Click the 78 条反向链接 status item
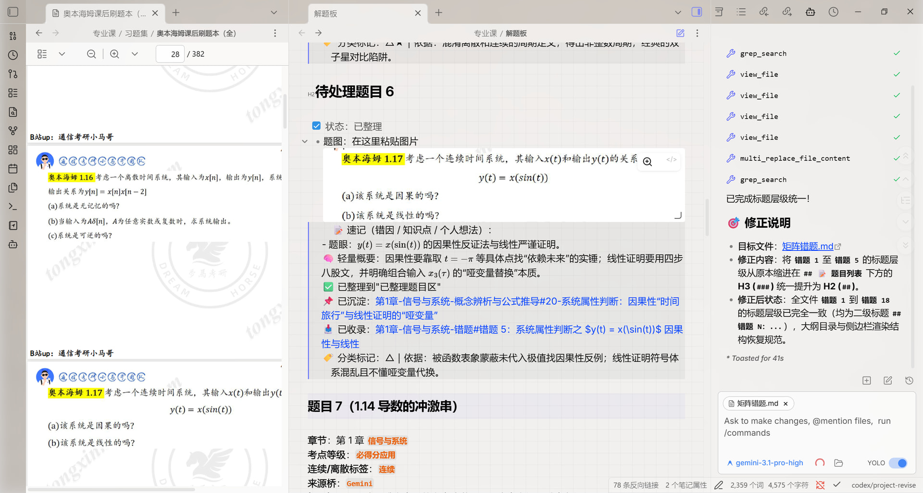The height and width of the screenshot is (493, 923). pyautogui.click(x=636, y=485)
